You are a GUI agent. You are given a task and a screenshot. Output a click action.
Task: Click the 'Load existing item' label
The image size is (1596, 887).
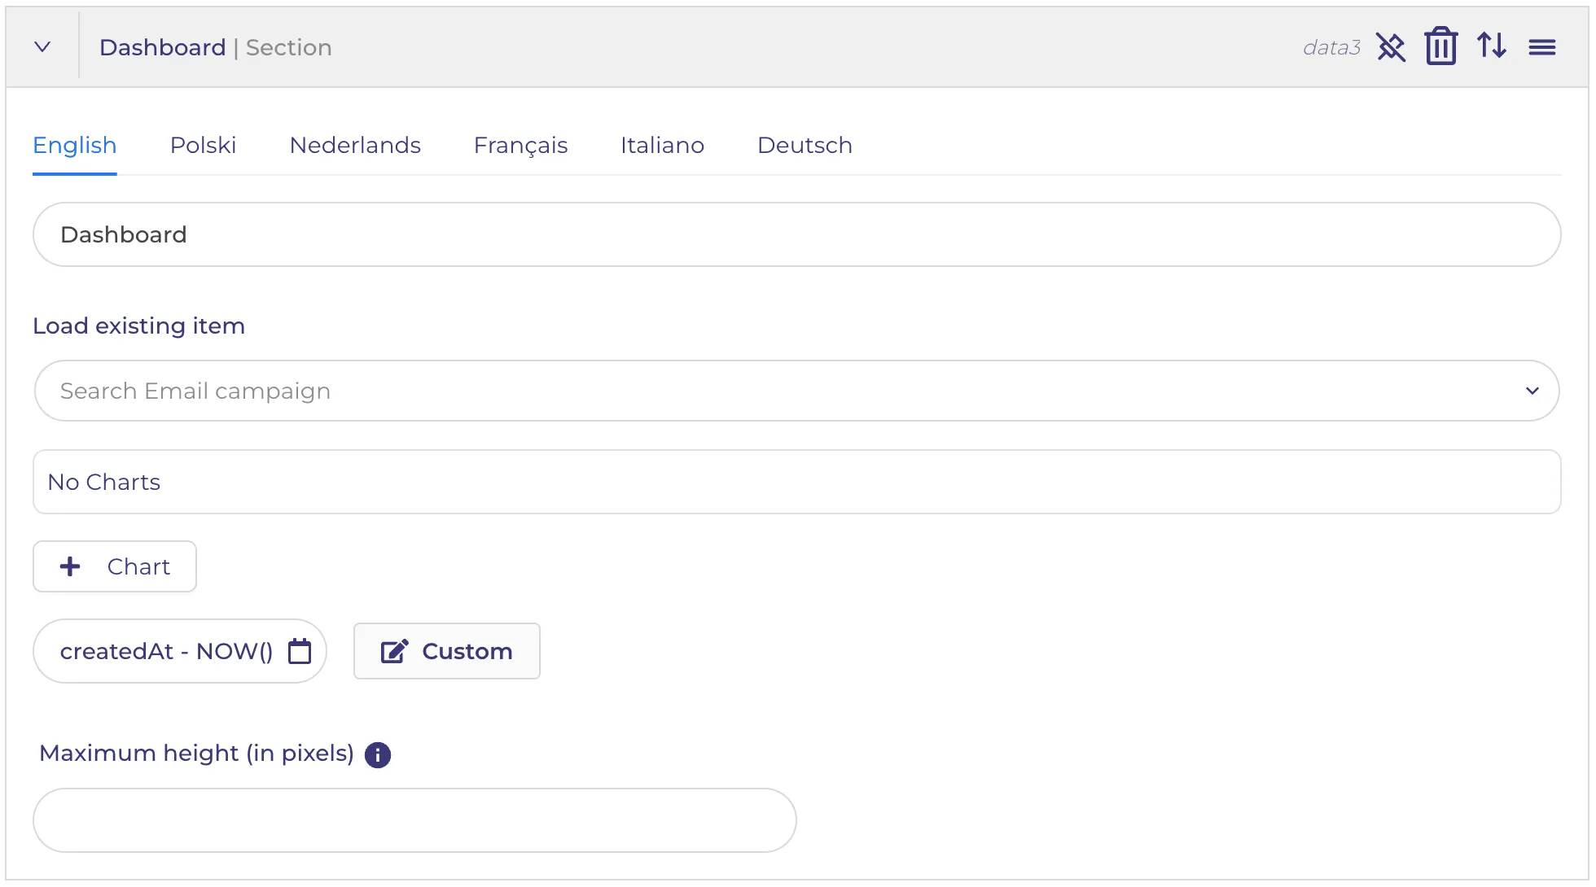pos(139,326)
